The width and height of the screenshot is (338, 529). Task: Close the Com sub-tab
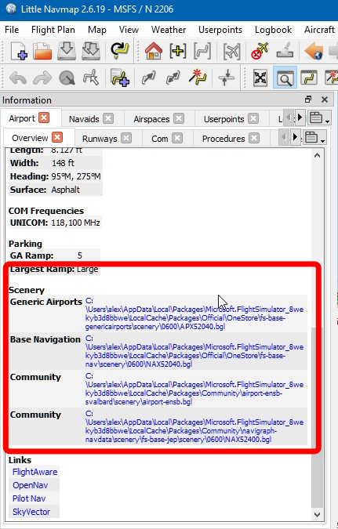coord(177,138)
